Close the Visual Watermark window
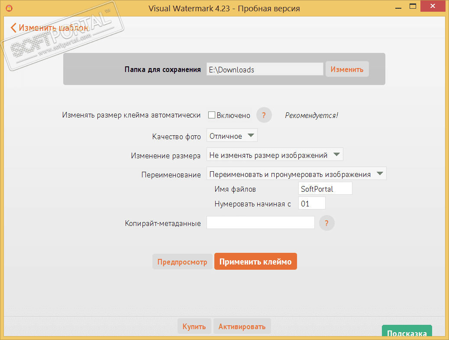The height and width of the screenshot is (340, 449). (x=433, y=7)
